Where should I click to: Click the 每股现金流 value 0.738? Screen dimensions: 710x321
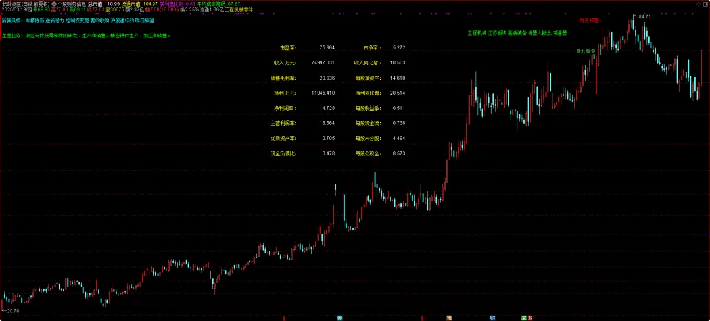tap(399, 123)
